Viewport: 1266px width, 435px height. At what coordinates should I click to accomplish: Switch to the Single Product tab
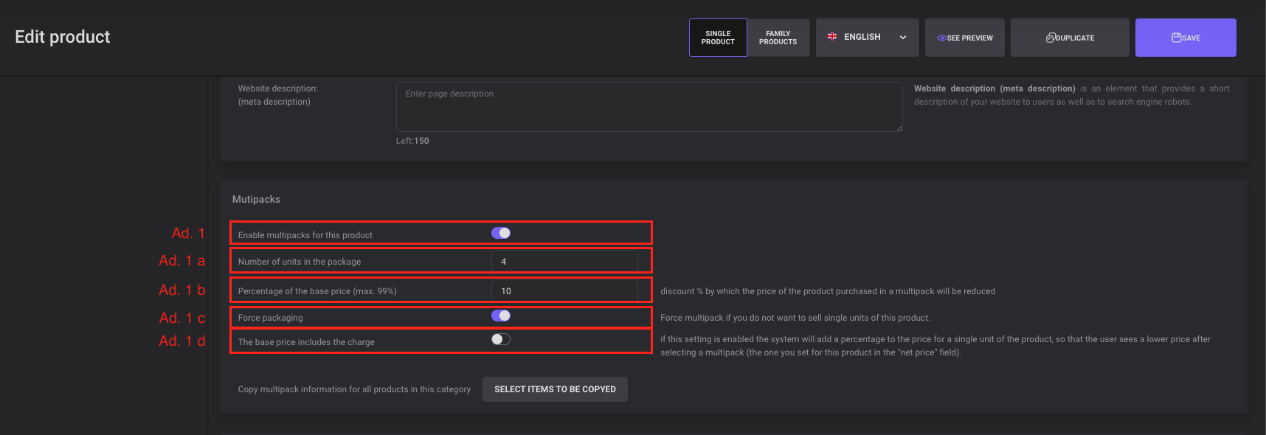(718, 38)
